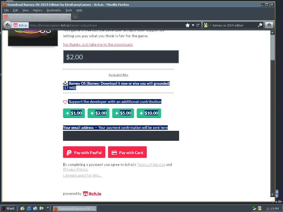Bookmark this page with the star icon

188,25
